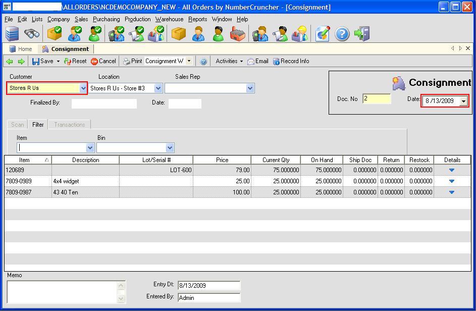The width and height of the screenshot is (476, 311).
Task: Open the Save dropdown arrow
Action: pyautogui.click(x=58, y=62)
